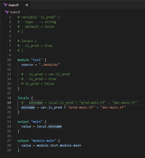Click the commented 'type = string' line
The height and width of the screenshot is (158, 145).
pos(37,22)
